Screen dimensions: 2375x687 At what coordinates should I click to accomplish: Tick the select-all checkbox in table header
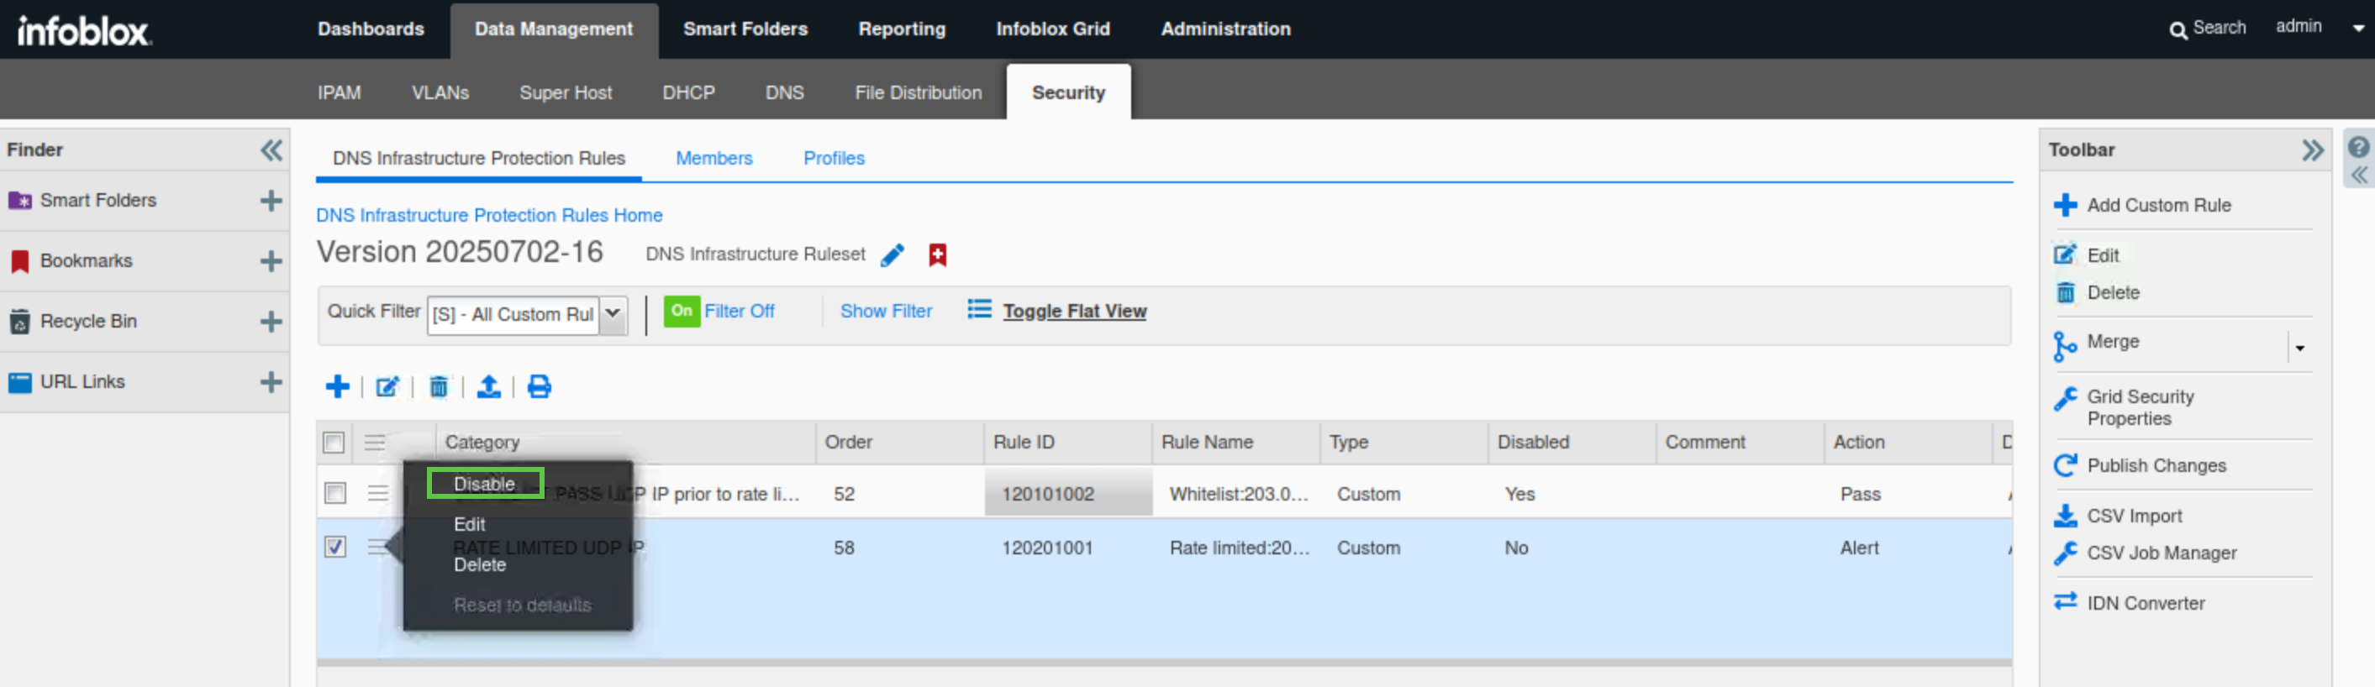point(334,443)
